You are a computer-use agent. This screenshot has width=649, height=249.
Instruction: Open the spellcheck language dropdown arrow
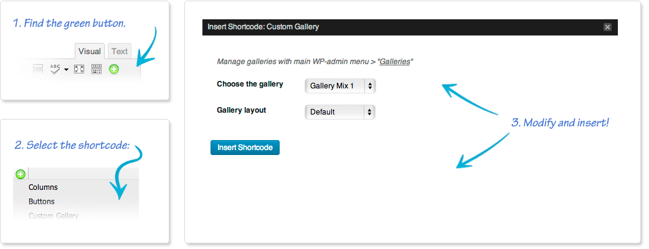[66, 70]
